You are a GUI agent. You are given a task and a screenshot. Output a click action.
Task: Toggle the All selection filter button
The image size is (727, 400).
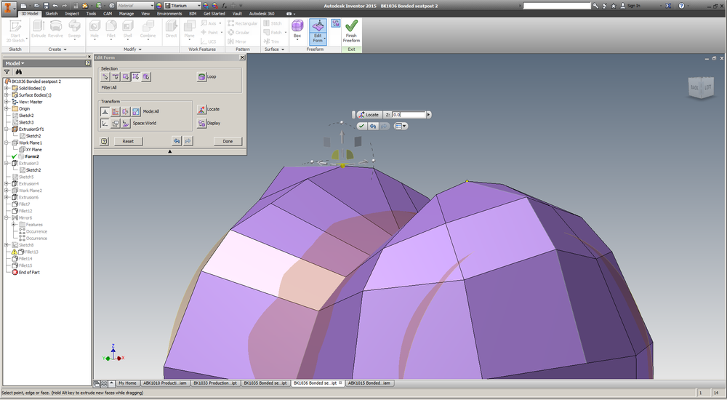pos(136,77)
